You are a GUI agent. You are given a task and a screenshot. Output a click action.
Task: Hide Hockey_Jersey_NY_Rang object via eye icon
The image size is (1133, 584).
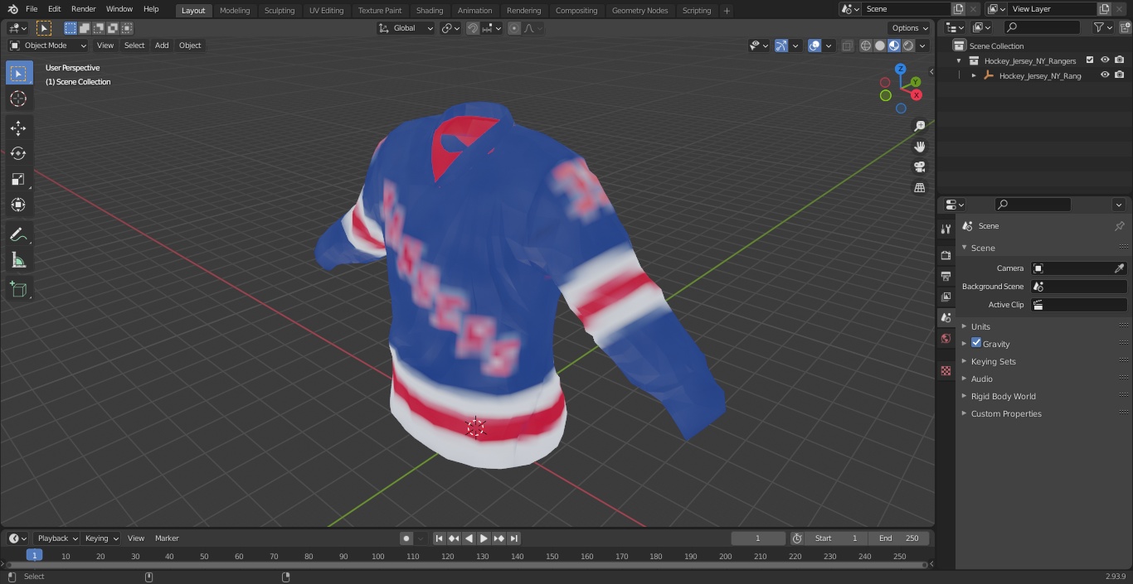point(1105,75)
